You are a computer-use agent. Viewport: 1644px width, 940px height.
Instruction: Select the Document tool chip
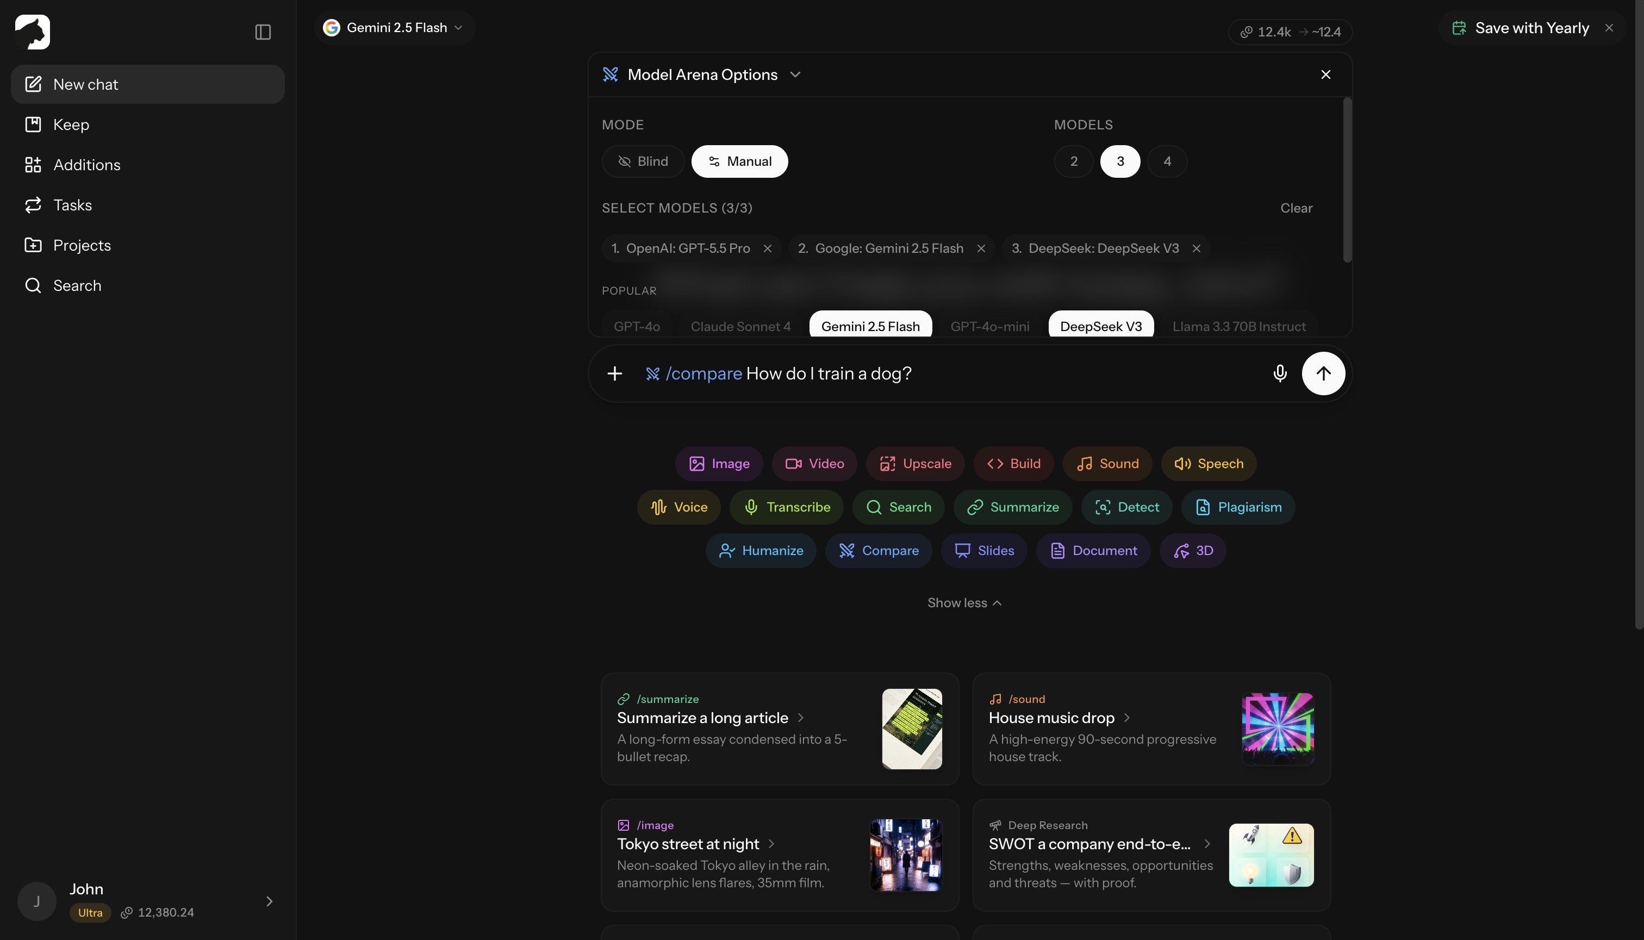coord(1093,550)
